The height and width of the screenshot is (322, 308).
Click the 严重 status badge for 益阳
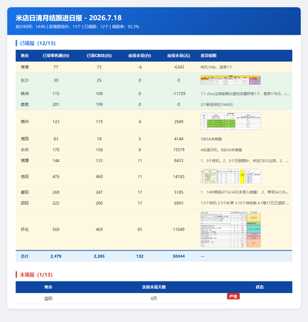[233, 296]
